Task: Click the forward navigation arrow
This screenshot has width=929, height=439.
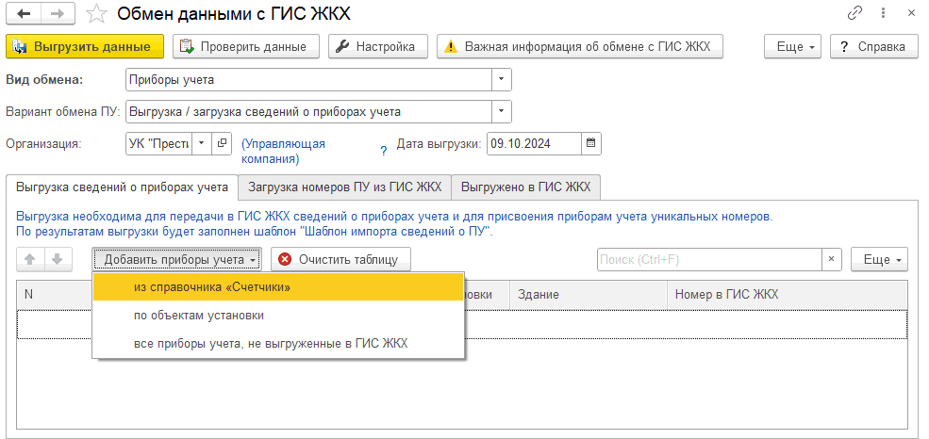Action: [x=57, y=14]
